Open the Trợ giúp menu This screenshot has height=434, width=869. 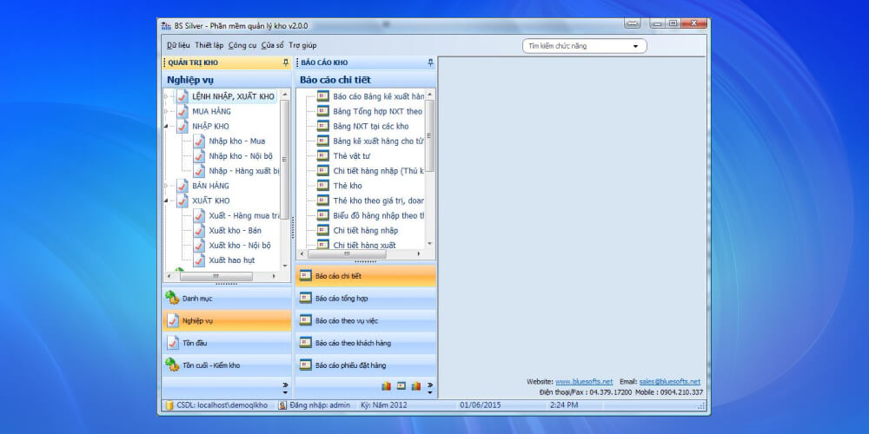coord(302,45)
